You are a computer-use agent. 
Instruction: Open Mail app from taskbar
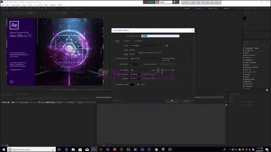pyautogui.click(x=87, y=149)
